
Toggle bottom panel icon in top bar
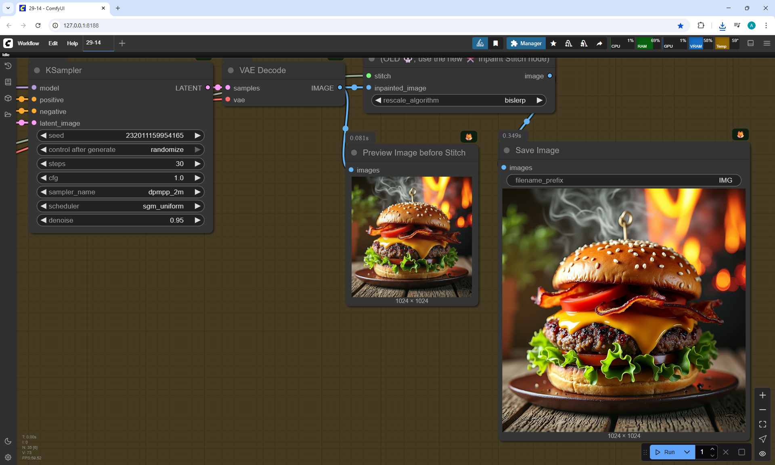coord(751,43)
